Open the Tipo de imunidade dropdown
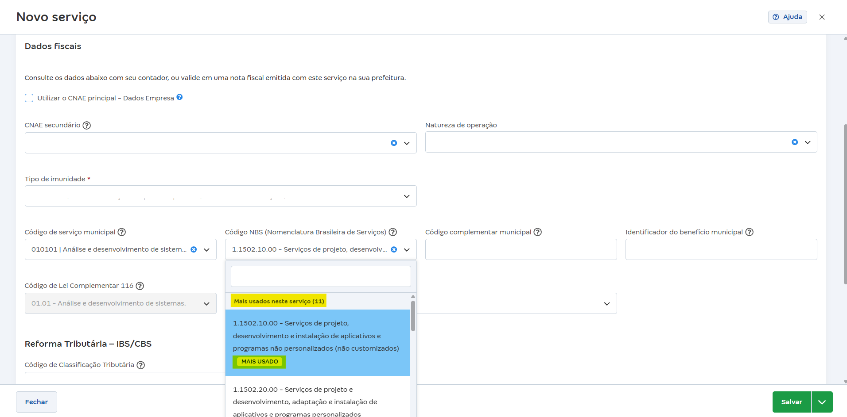This screenshot has height=417, width=847. coord(221,196)
